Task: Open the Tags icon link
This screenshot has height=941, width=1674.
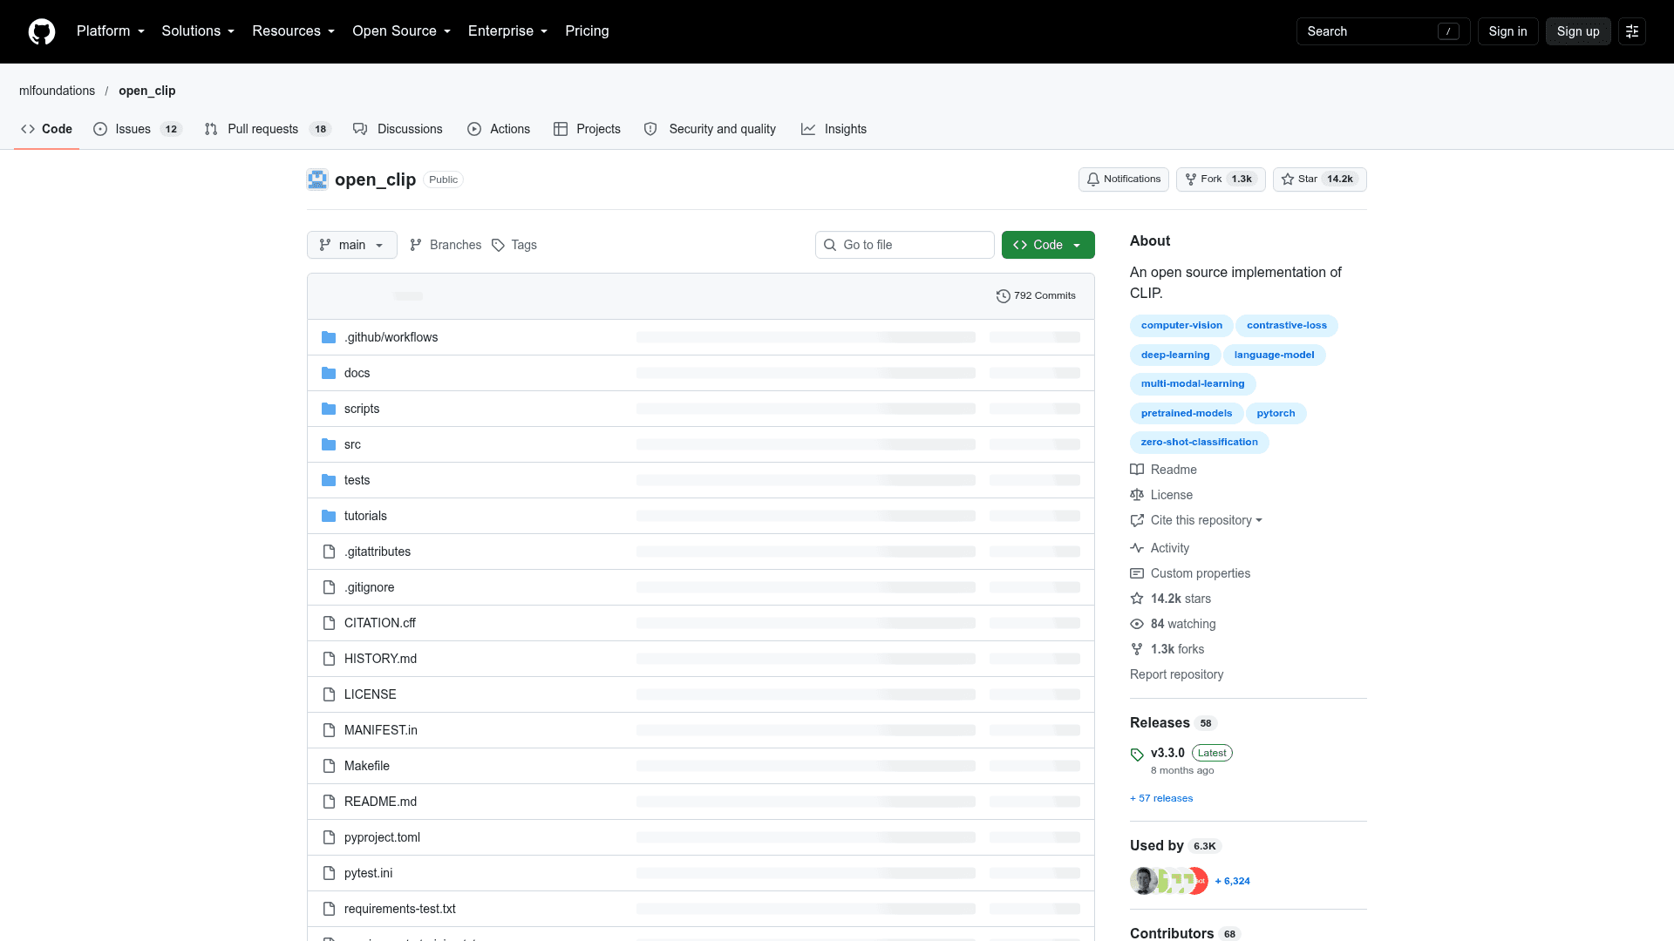Action: (514, 245)
